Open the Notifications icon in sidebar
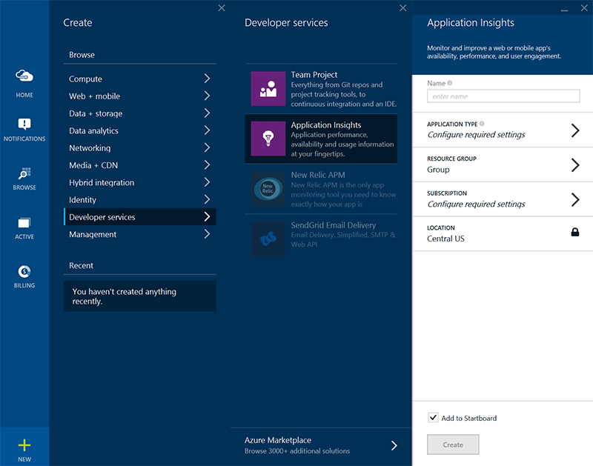 pyautogui.click(x=24, y=124)
